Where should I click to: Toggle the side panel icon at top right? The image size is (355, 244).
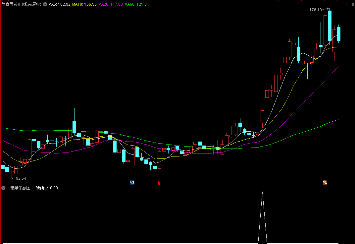pyautogui.click(x=352, y=4)
